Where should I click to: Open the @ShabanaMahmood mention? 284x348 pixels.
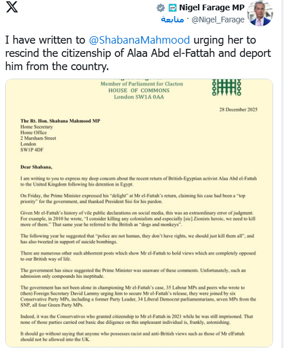139,40
